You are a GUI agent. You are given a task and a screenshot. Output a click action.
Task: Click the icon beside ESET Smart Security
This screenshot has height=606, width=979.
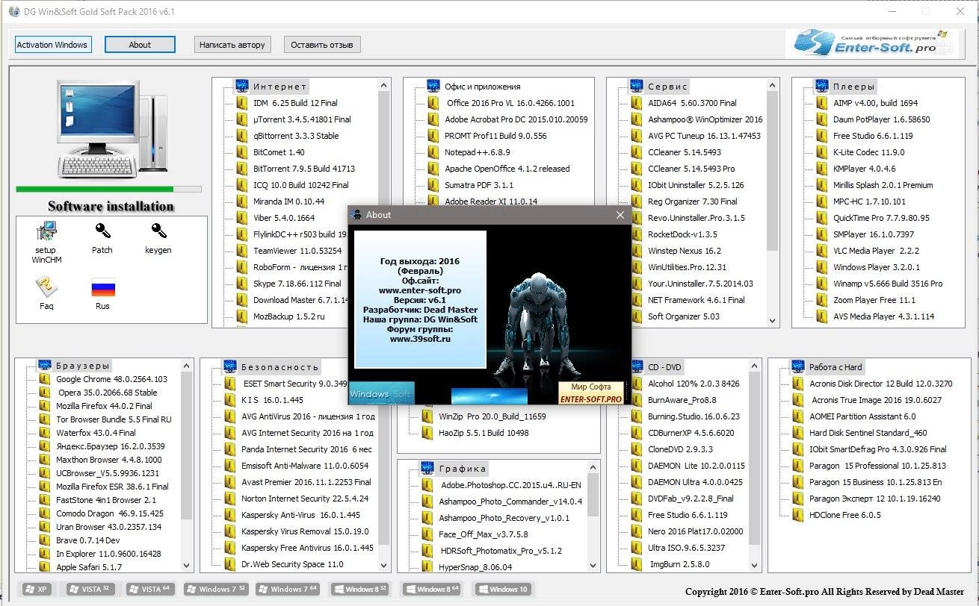229,384
